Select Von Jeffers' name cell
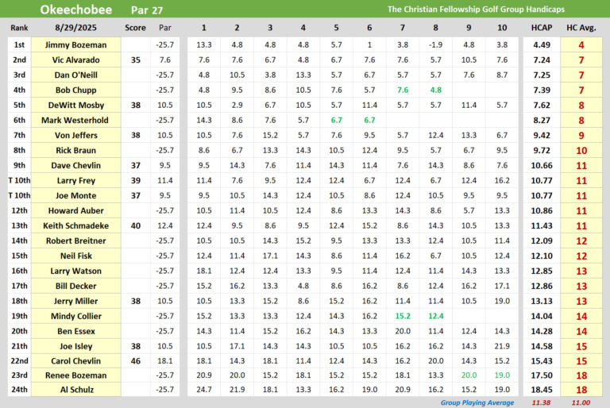 (76, 136)
